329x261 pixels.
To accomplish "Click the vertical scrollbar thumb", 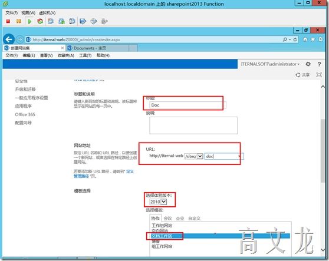I will pyautogui.click(x=323, y=151).
